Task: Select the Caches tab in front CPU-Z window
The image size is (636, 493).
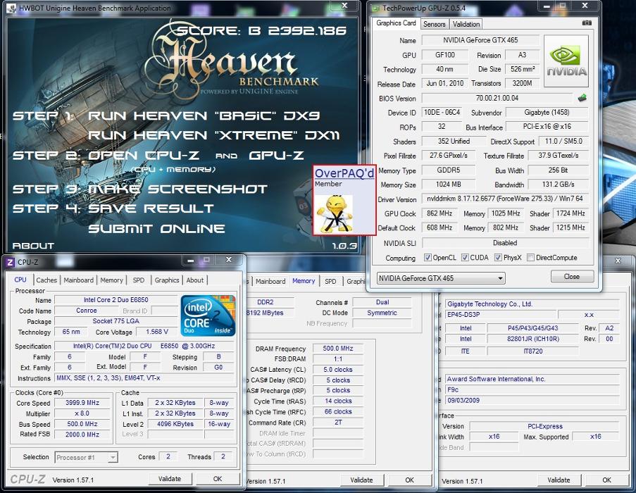Action: (x=46, y=280)
